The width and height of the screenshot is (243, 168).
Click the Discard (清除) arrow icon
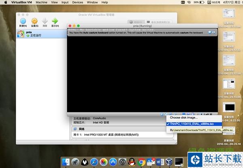tap(45, 21)
